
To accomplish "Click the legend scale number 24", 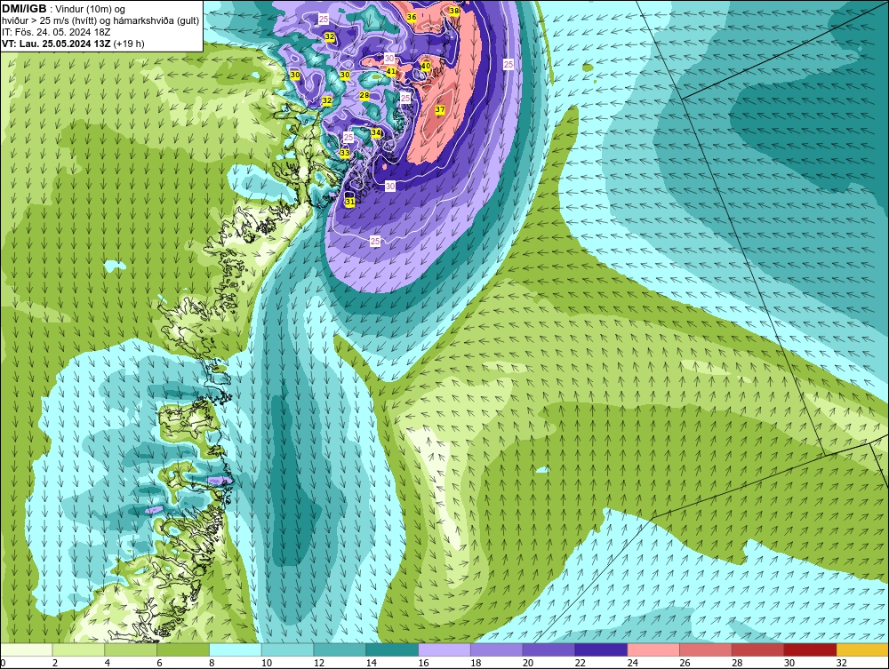I will [633, 663].
